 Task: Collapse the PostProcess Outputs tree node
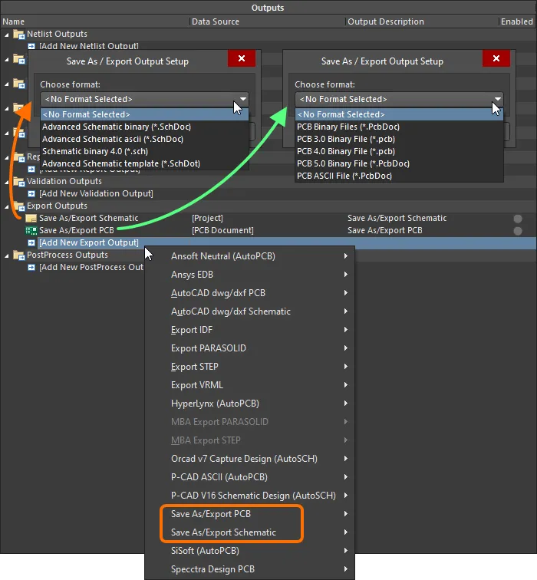tap(7, 255)
